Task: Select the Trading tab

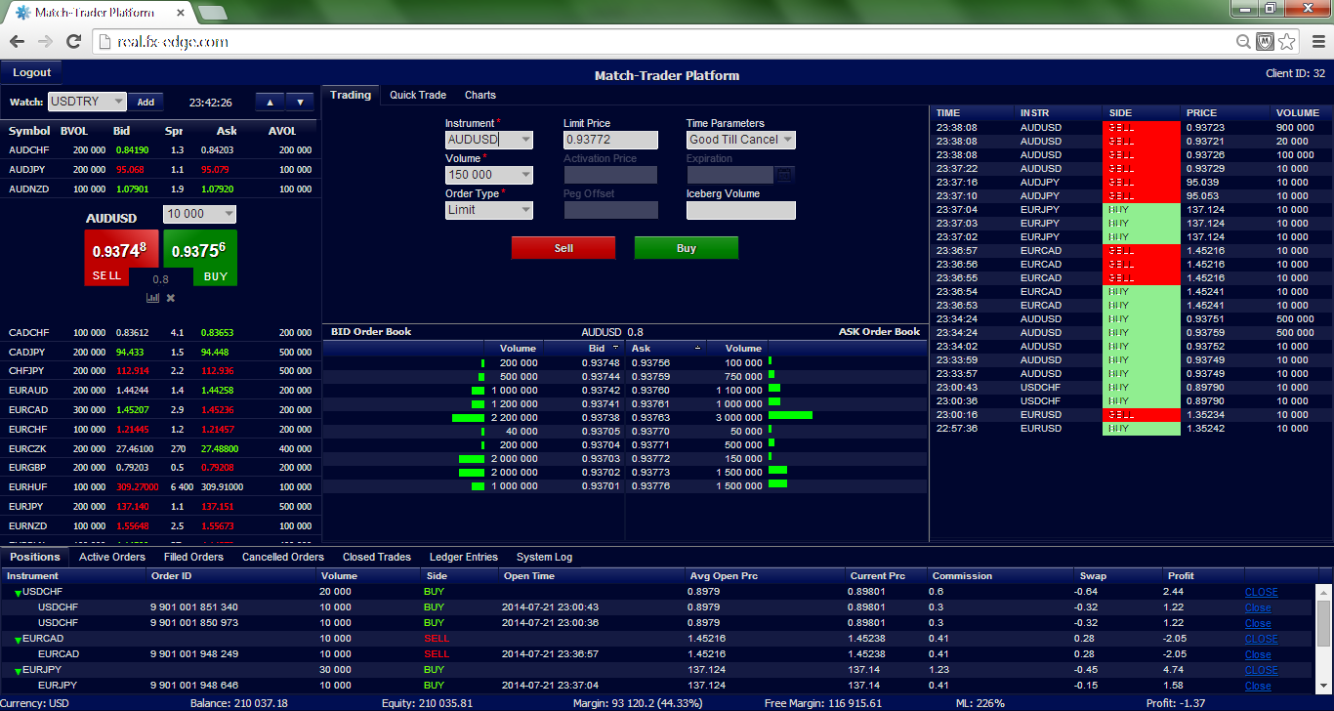Action: click(x=351, y=95)
